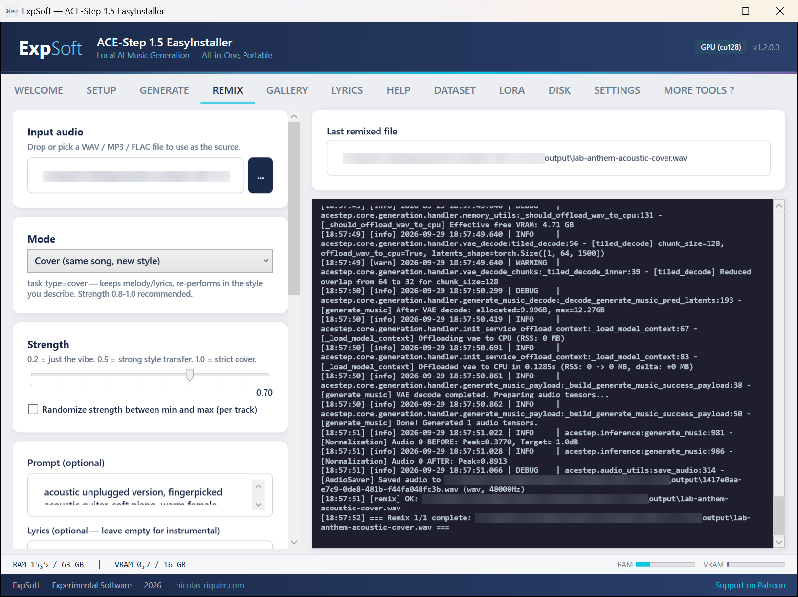Click the Prompt box scroll-up arrow
The image size is (798, 597).
click(259, 486)
